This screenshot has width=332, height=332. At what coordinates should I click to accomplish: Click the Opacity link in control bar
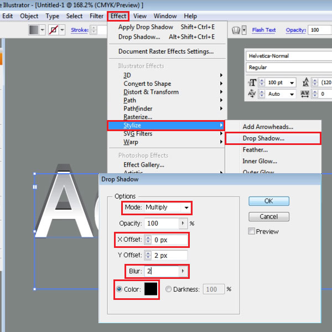click(x=296, y=30)
